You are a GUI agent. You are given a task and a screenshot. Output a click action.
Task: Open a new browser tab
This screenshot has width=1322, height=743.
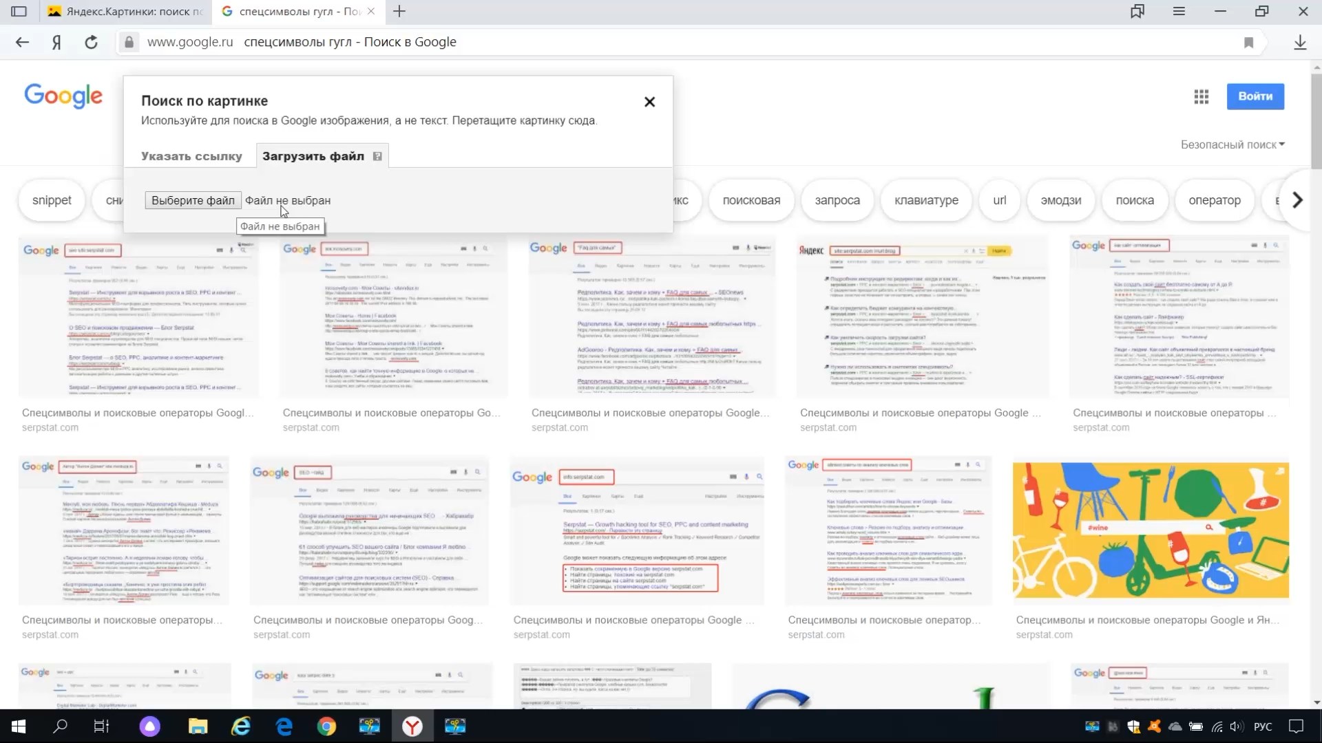pyautogui.click(x=399, y=11)
